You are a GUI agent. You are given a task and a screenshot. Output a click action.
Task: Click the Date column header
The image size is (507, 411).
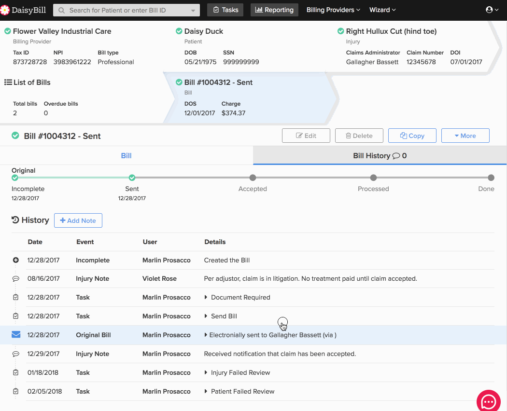(x=35, y=242)
